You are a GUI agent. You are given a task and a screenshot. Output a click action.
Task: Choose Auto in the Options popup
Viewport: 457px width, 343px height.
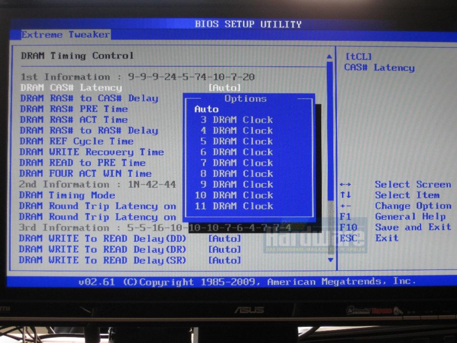(x=206, y=109)
